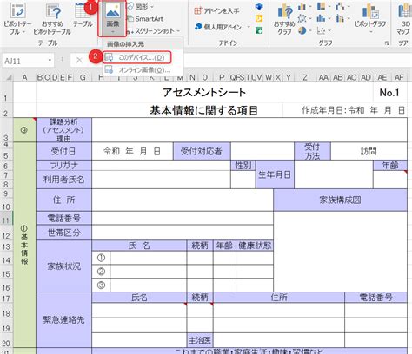Open 個人用アドイン list
412x354 pixels.
(223, 27)
